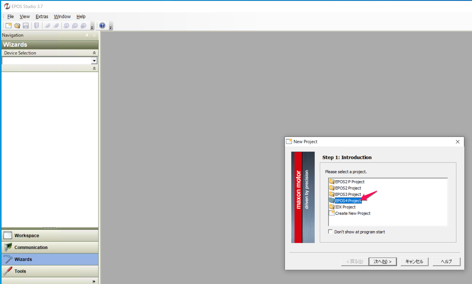Click the ヘルプ help button

point(446,261)
